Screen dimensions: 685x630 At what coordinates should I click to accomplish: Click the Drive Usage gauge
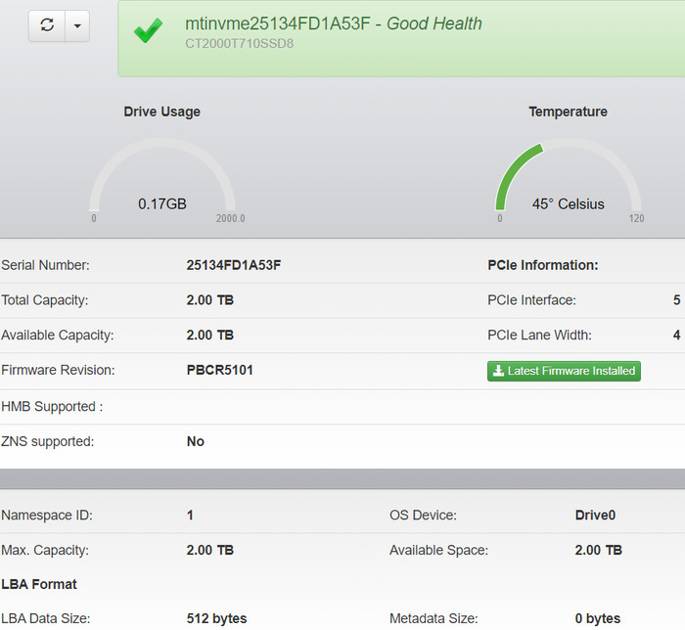(x=162, y=177)
